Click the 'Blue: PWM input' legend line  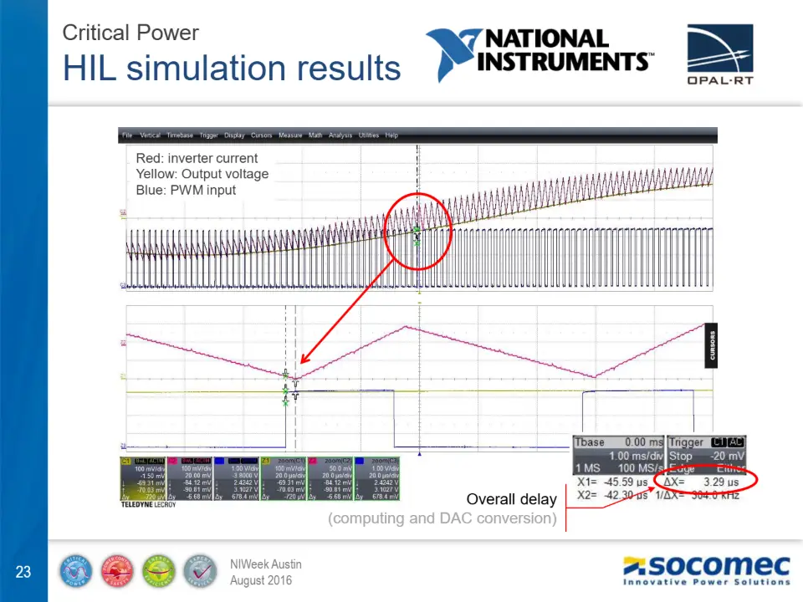(x=186, y=190)
